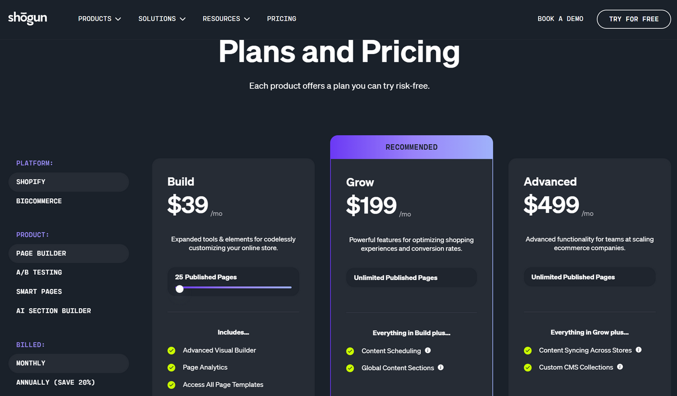The image size is (677, 396).
Task: Expand the Resources dropdown
Action: point(225,19)
